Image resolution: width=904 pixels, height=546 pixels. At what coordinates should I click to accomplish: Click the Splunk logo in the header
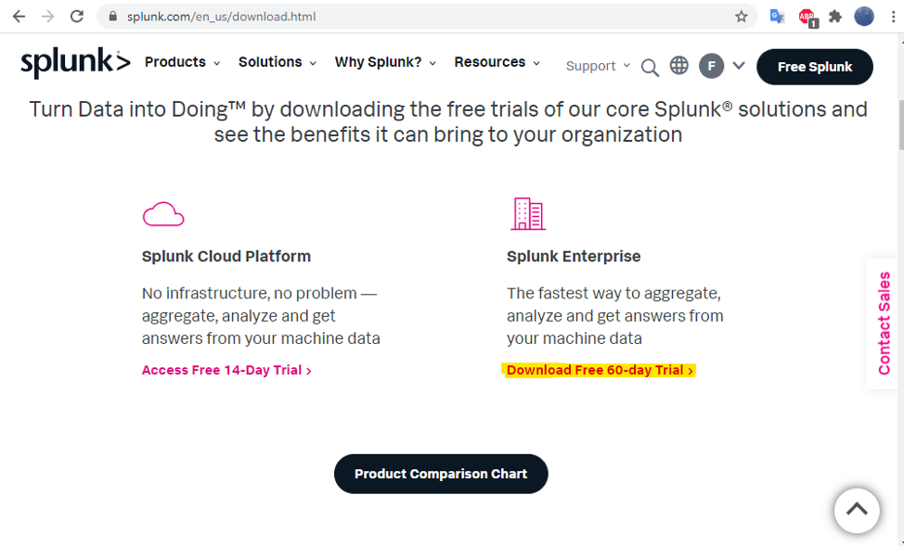75,63
